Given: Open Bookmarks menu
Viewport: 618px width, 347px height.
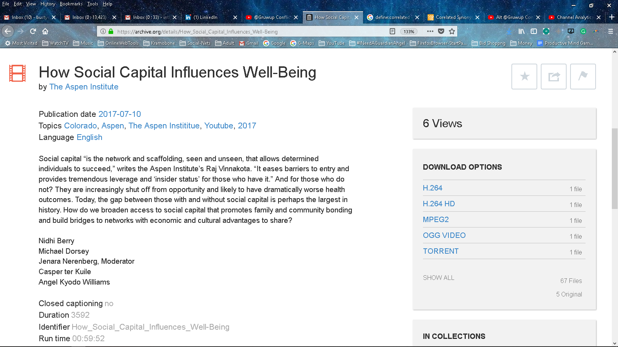Looking at the screenshot, I should pos(71,4).
